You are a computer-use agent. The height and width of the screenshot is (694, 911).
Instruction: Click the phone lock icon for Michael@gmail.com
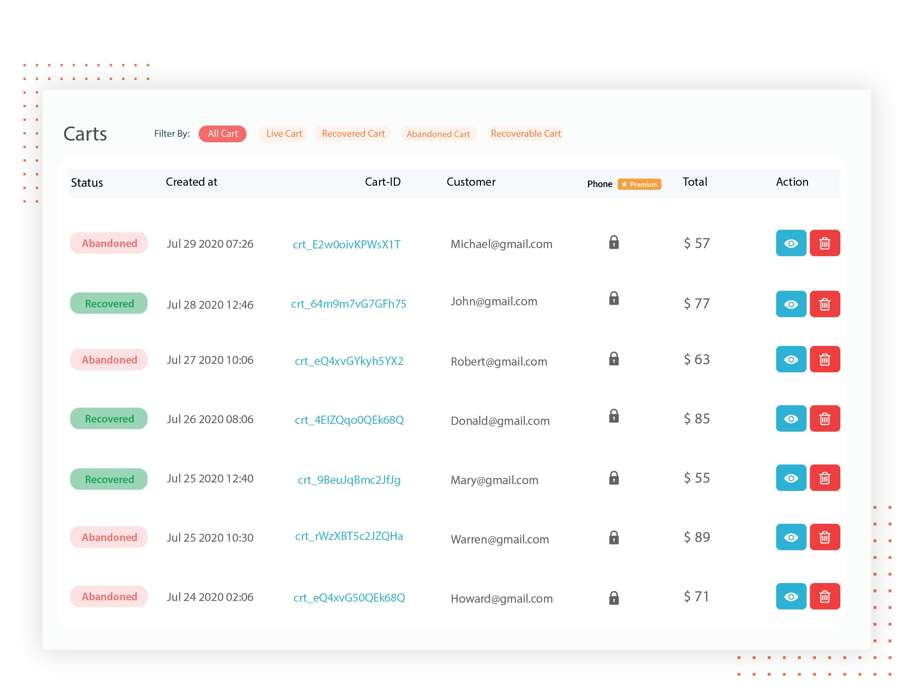[614, 242]
